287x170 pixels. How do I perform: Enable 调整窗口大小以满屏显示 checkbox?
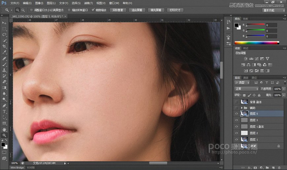point(31,10)
